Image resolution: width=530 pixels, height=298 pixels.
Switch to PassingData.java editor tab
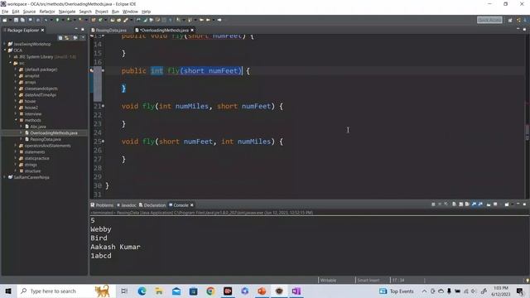click(111, 30)
